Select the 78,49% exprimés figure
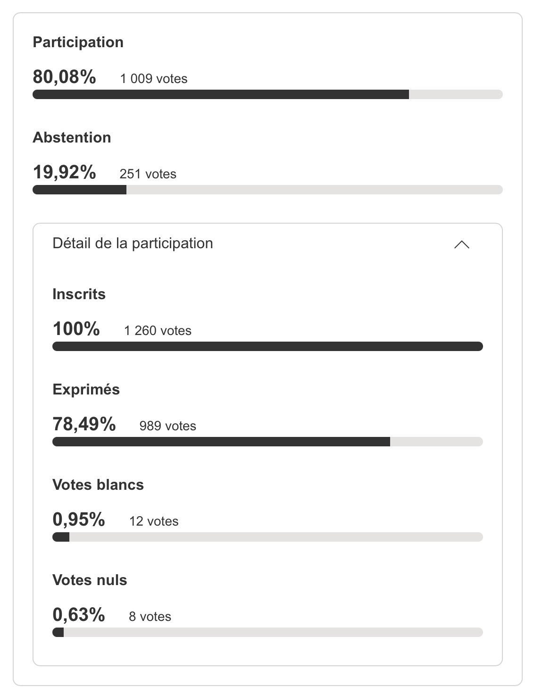 [84, 424]
